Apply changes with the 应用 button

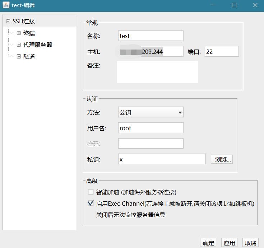(x=229, y=243)
